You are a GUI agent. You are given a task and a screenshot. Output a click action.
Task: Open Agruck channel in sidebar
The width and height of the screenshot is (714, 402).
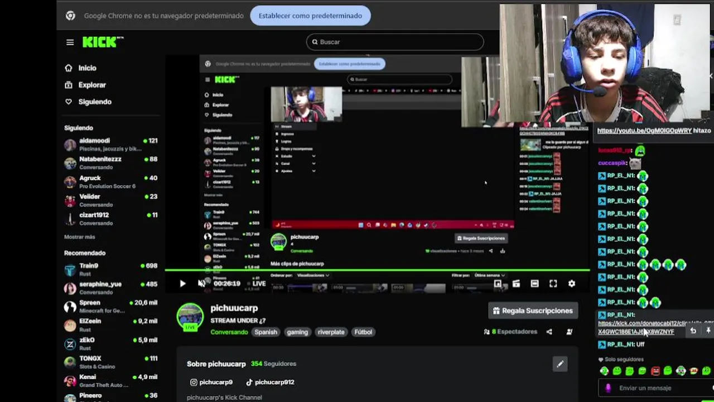point(111,181)
